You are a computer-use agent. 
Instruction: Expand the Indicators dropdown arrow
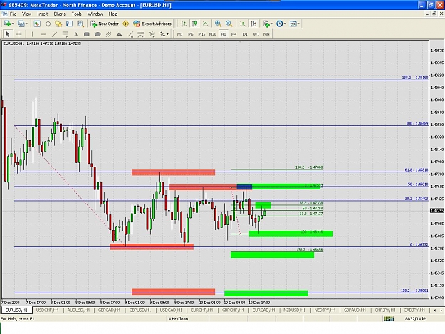[x=271, y=24]
